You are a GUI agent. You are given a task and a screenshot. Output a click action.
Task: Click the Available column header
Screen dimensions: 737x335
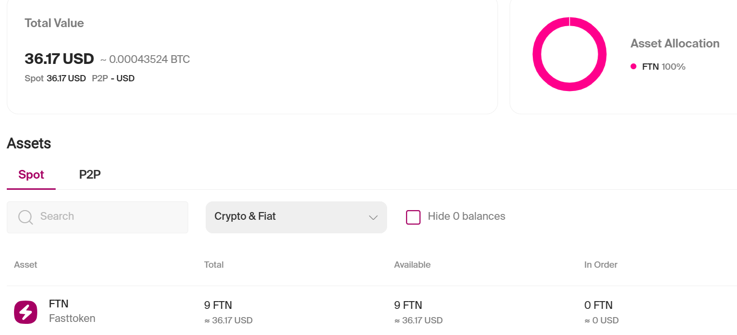coord(412,265)
